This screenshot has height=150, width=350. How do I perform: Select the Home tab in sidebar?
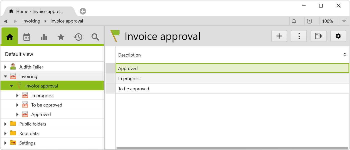[x=10, y=37]
